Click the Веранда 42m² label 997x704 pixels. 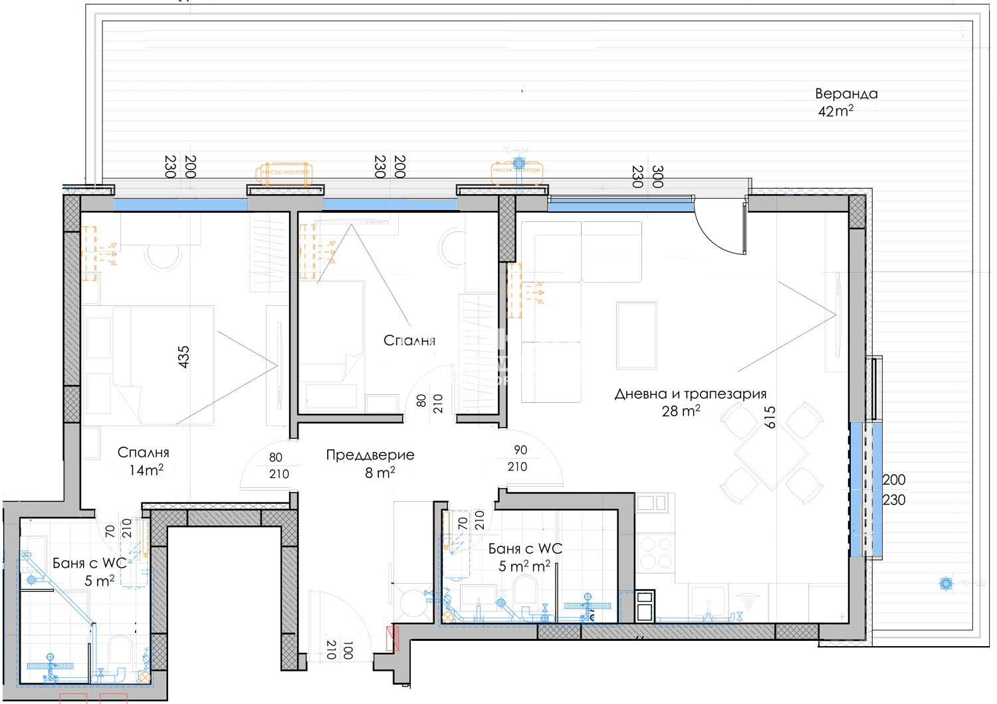click(845, 102)
